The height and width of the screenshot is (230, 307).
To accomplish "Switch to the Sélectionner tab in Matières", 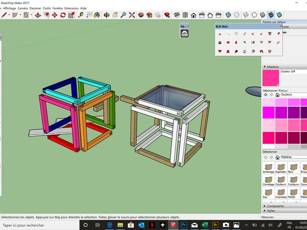I will [269, 90].
